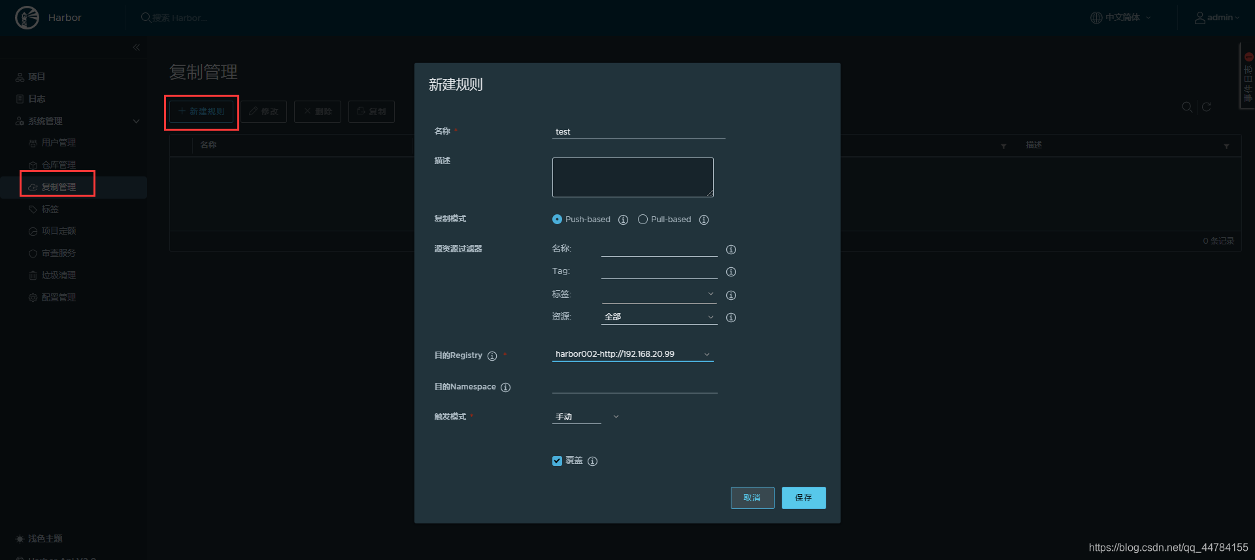Viewport: 1255px width, 560px height.
Task: Click the 新建规则 button
Action: [x=201, y=112]
